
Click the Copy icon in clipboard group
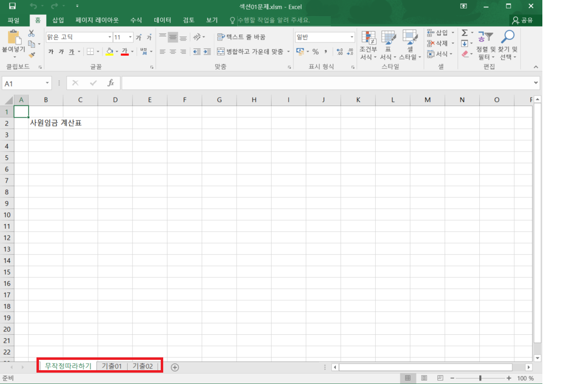(32, 44)
